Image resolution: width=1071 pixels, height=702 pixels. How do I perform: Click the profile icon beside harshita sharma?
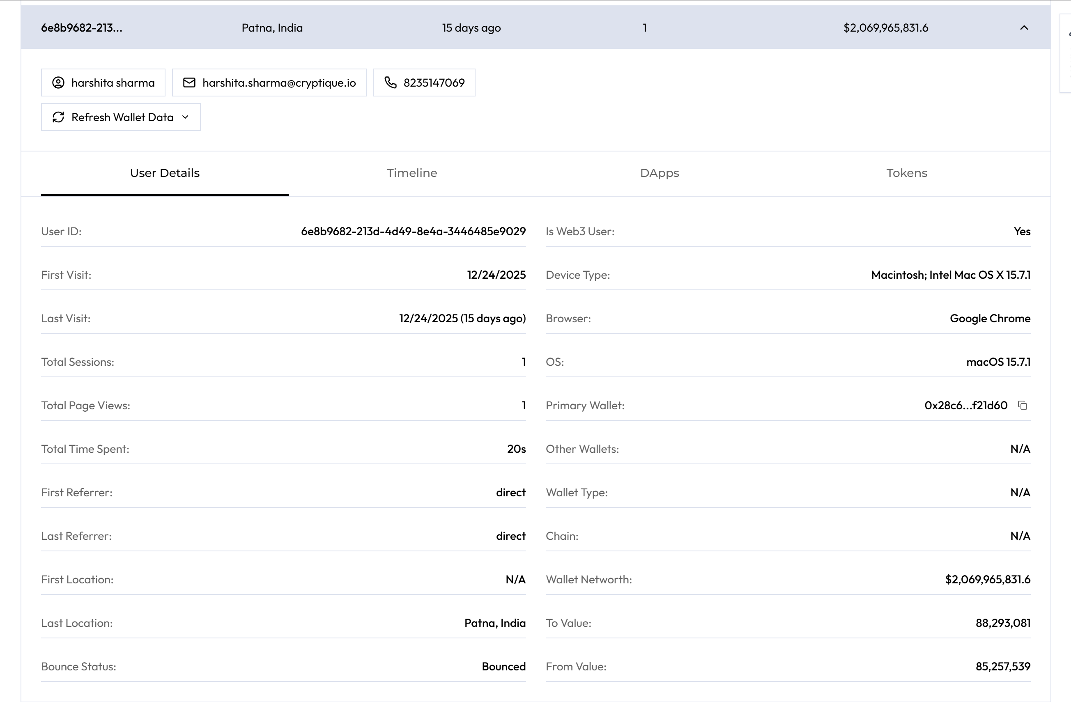(x=57, y=82)
